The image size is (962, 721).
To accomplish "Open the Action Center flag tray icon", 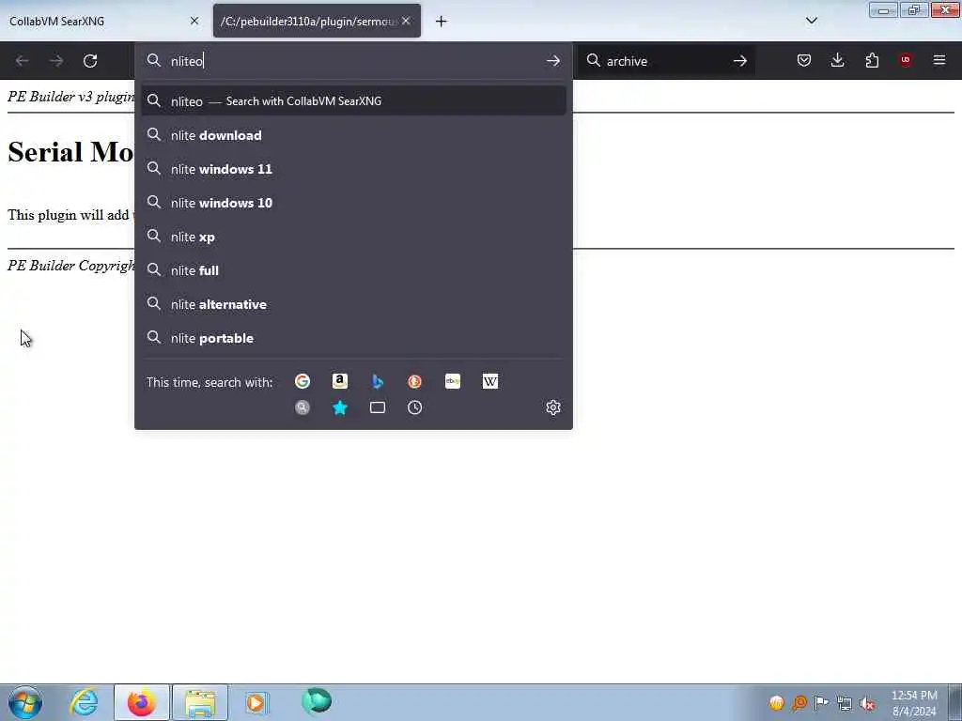I will coord(821,703).
